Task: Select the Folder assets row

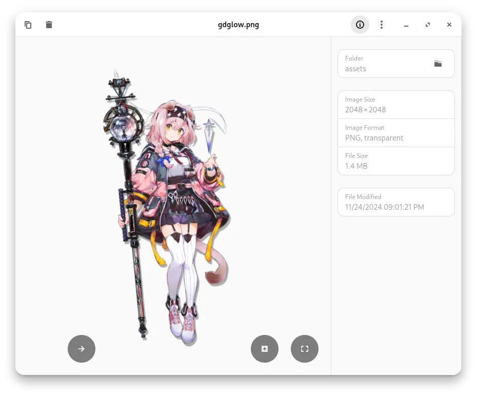Action: pos(385,64)
